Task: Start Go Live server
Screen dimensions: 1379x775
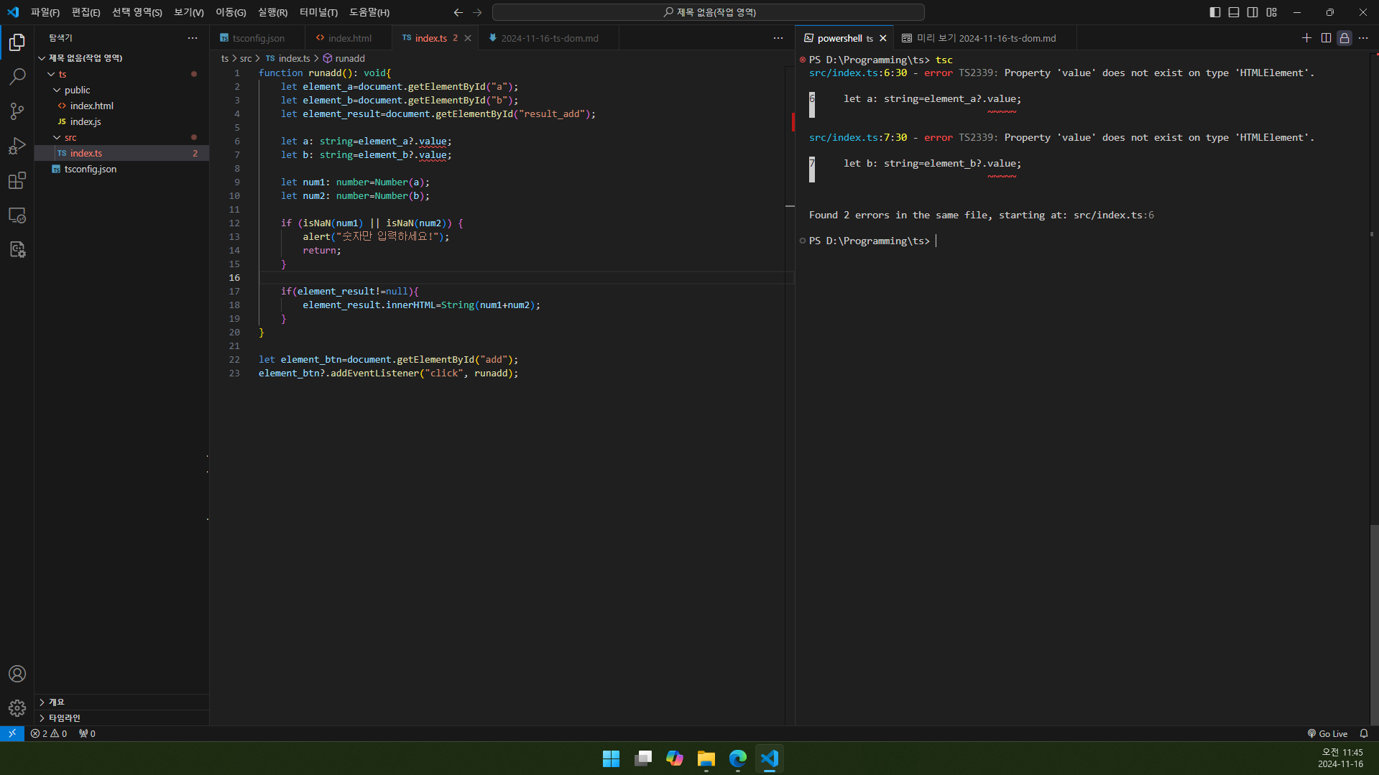Action: (x=1327, y=733)
